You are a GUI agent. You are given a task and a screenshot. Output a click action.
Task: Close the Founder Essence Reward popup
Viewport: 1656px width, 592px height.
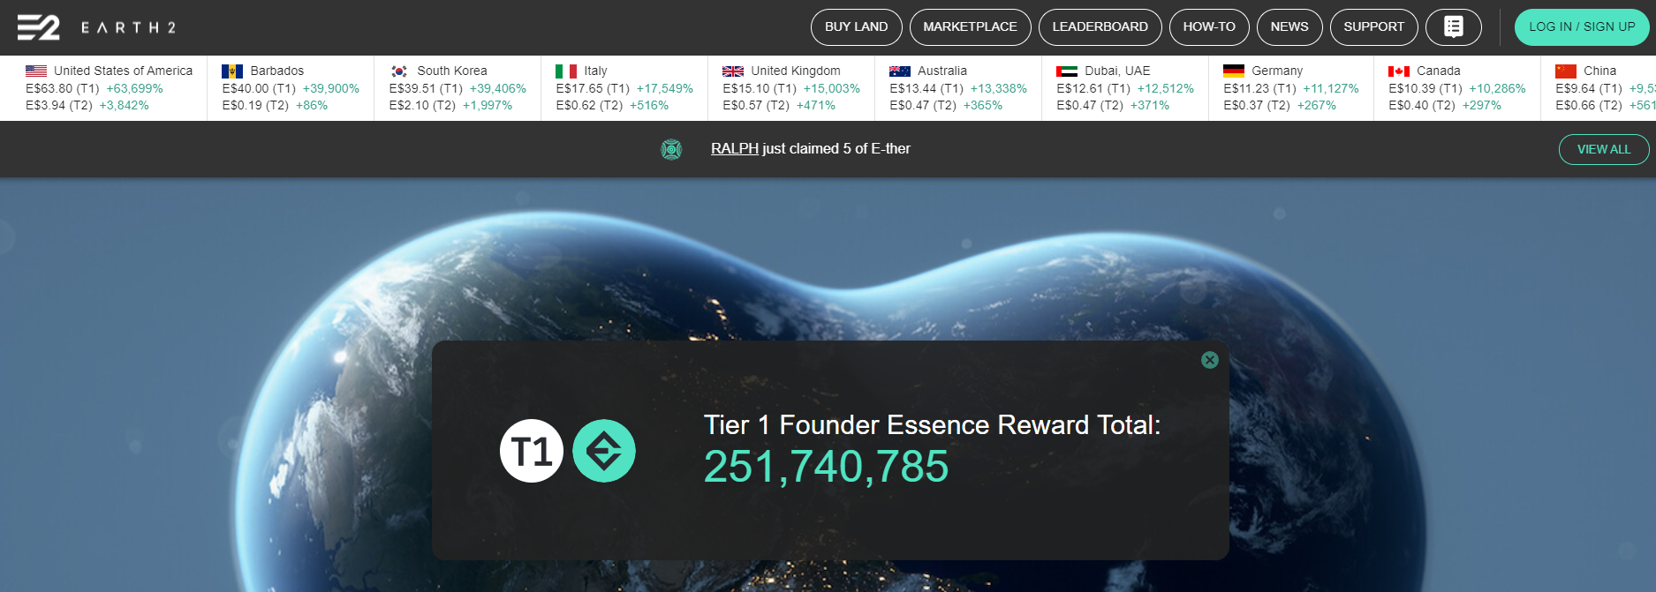coord(1210,360)
